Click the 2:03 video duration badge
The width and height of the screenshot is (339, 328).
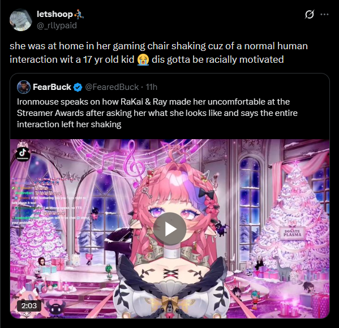pyautogui.click(x=29, y=305)
